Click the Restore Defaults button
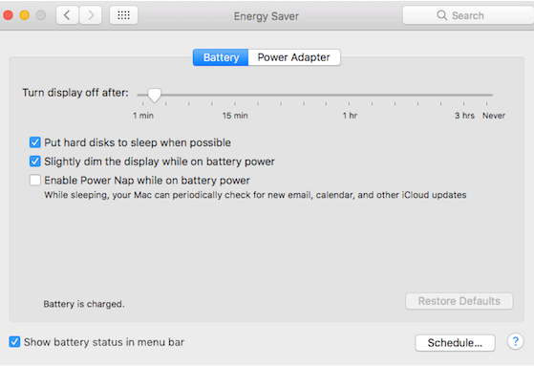 (x=459, y=301)
